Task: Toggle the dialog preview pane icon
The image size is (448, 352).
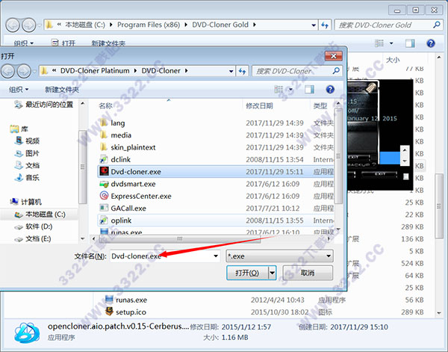Action: click(x=309, y=90)
